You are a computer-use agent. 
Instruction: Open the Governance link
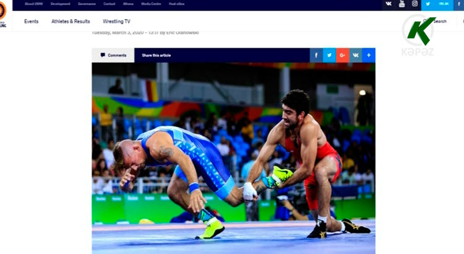pyautogui.click(x=87, y=4)
